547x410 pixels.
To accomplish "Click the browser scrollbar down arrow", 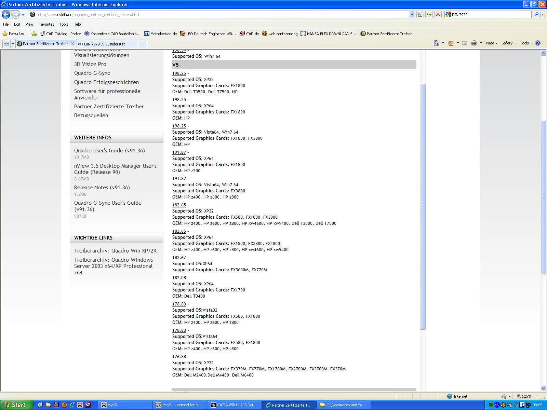I will pos(544,388).
